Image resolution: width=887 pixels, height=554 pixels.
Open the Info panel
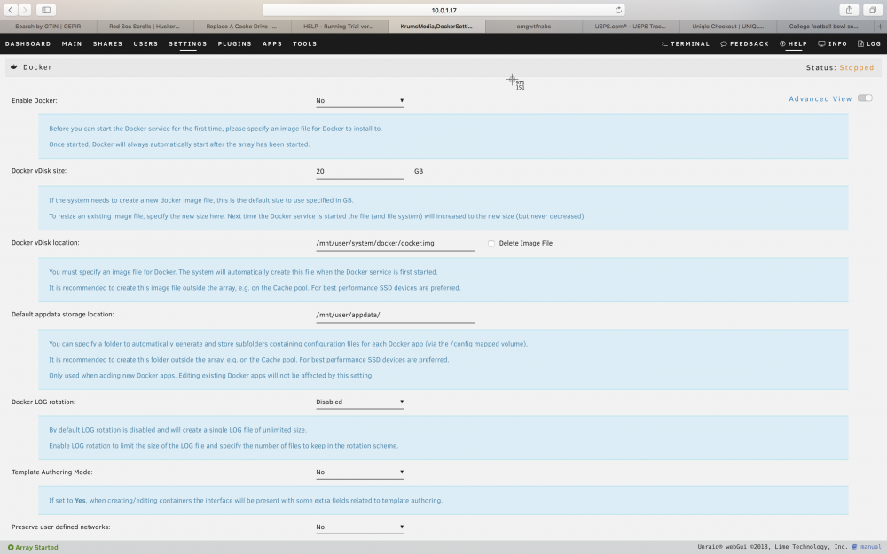click(832, 43)
